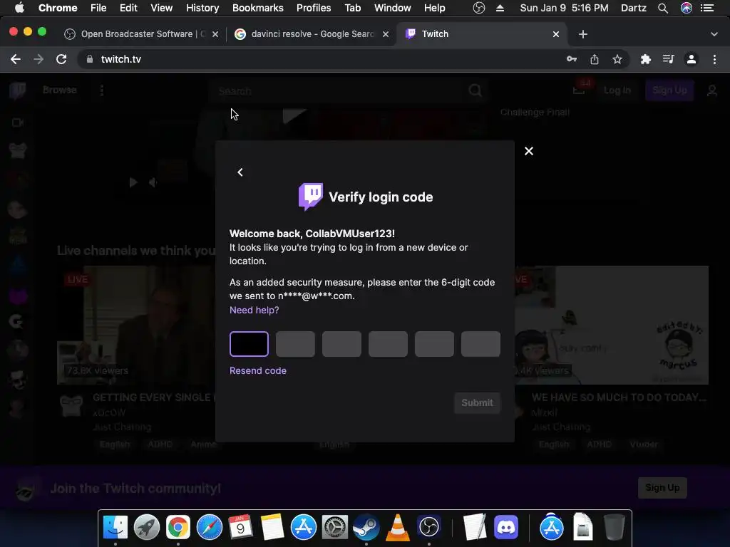Open Launchpad from the Dock
This screenshot has width=730, height=547.
[147, 528]
